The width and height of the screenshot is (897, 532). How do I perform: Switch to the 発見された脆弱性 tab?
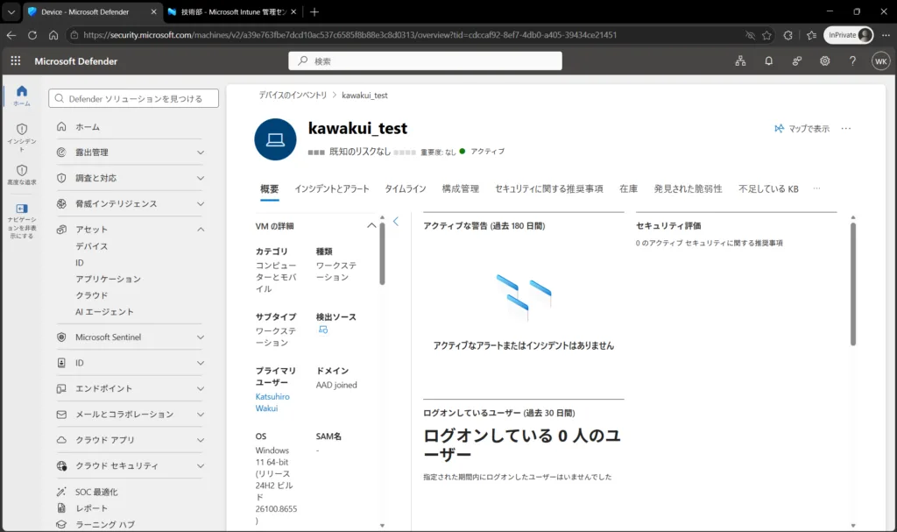pos(688,189)
